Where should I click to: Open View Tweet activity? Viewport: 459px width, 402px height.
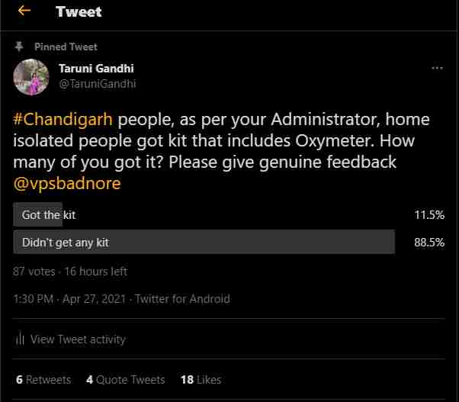coord(78,339)
